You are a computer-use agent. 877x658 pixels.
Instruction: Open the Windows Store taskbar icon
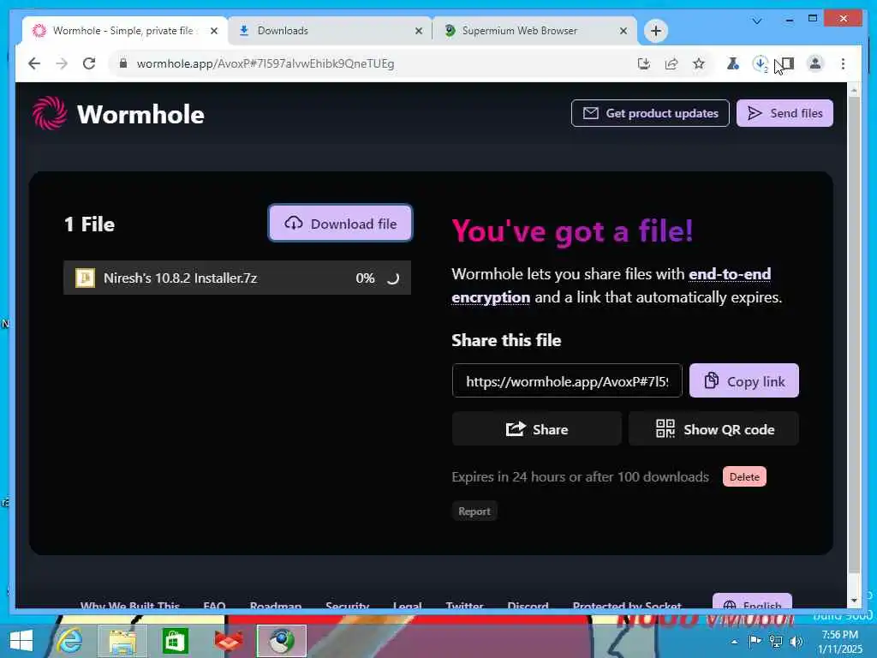[175, 641]
